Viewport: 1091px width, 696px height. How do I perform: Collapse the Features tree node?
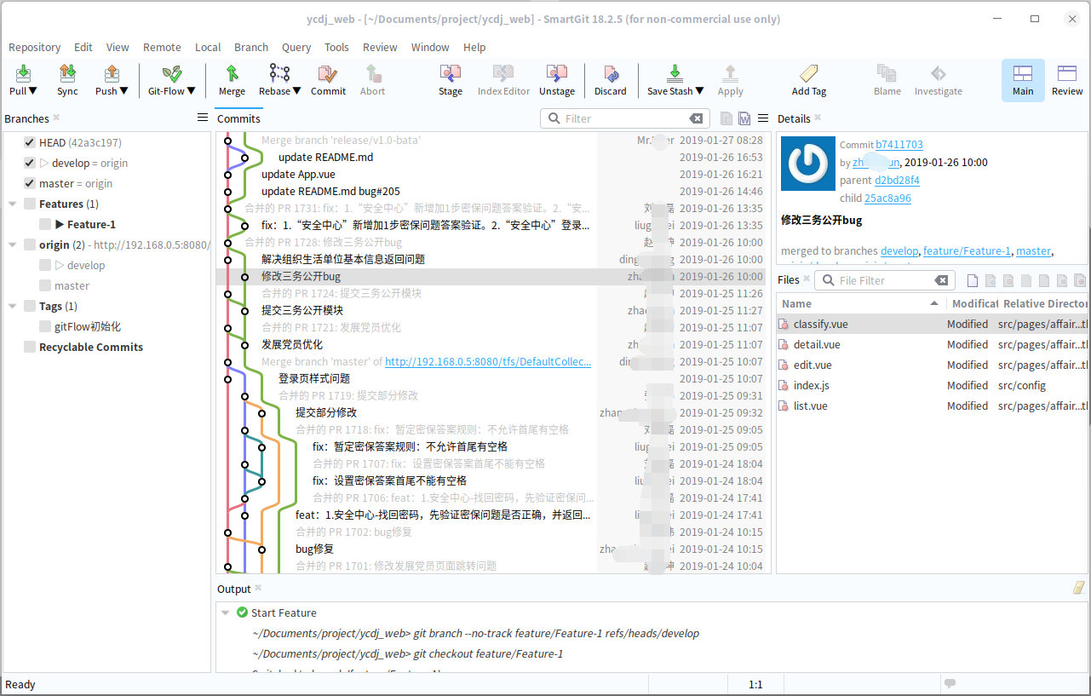pos(13,204)
